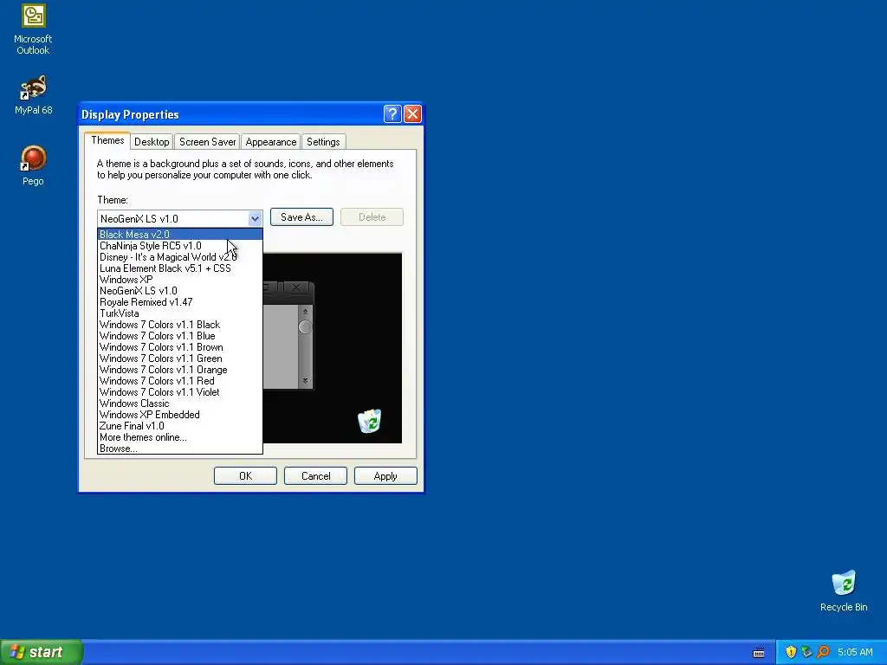Click the Cancel button
This screenshot has height=665, width=887.
pos(315,476)
